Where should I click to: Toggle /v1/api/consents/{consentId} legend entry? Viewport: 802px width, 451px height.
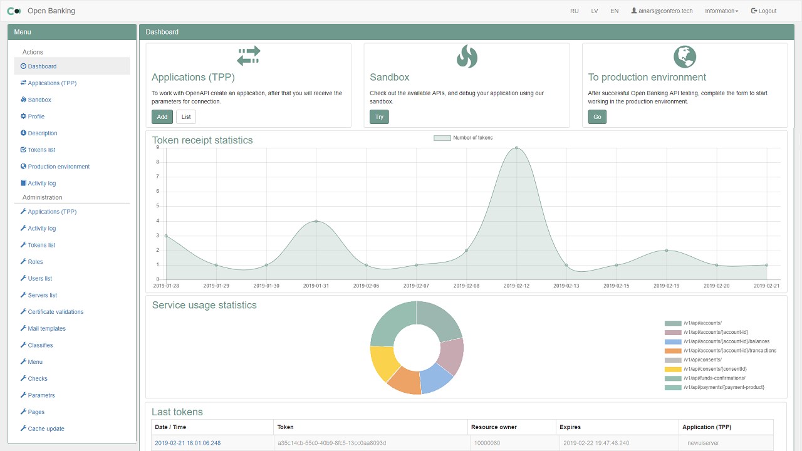(x=673, y=370)
